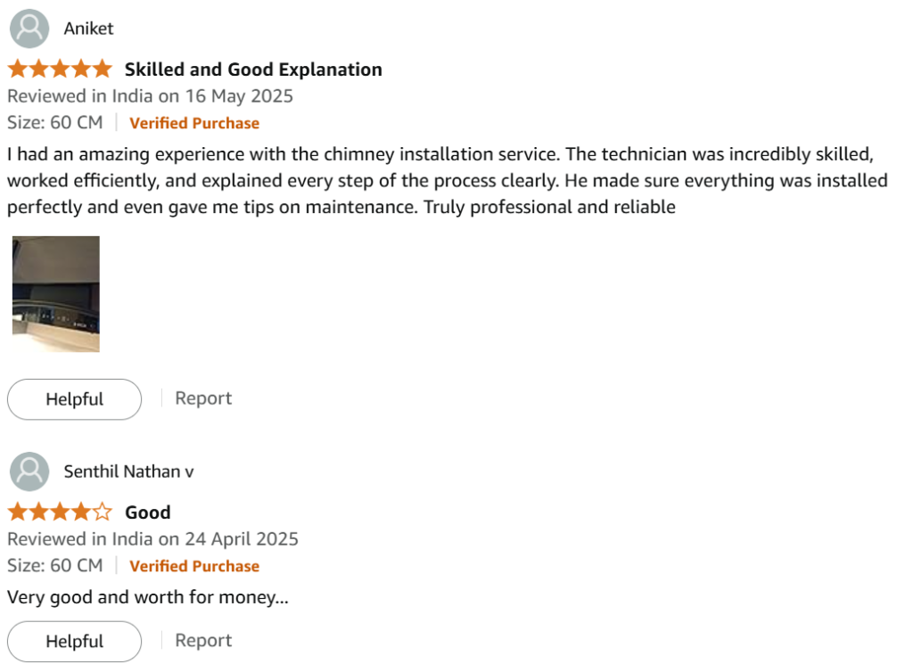Image resolution: width=913 pixels, height=672 pixels.
Task: Click the first star of Senthil's rating
Action: (x=18, y=512)
